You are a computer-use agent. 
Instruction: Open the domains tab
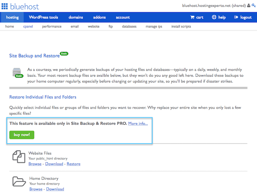click(76, 17)
